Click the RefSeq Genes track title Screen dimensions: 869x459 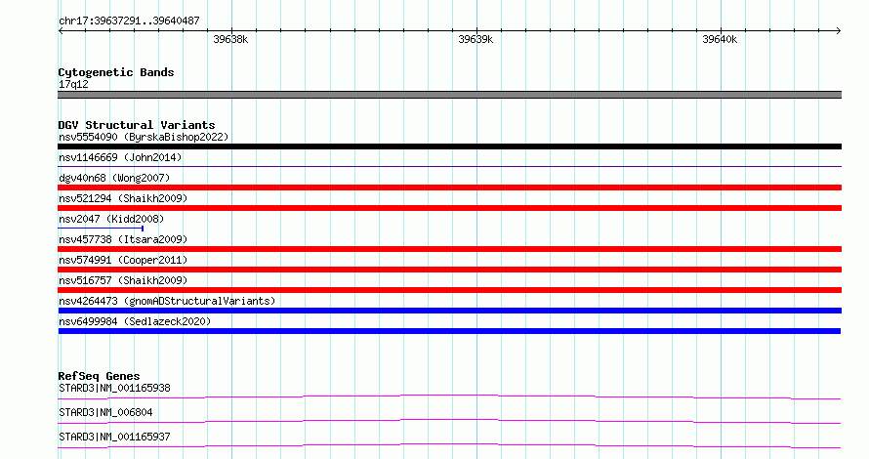(x=99, y=376)
